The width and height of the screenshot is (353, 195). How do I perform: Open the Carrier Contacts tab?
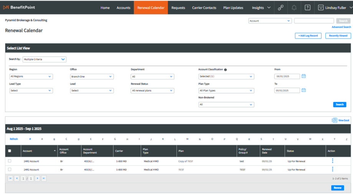pyautogui.click(x=204, y=8)
